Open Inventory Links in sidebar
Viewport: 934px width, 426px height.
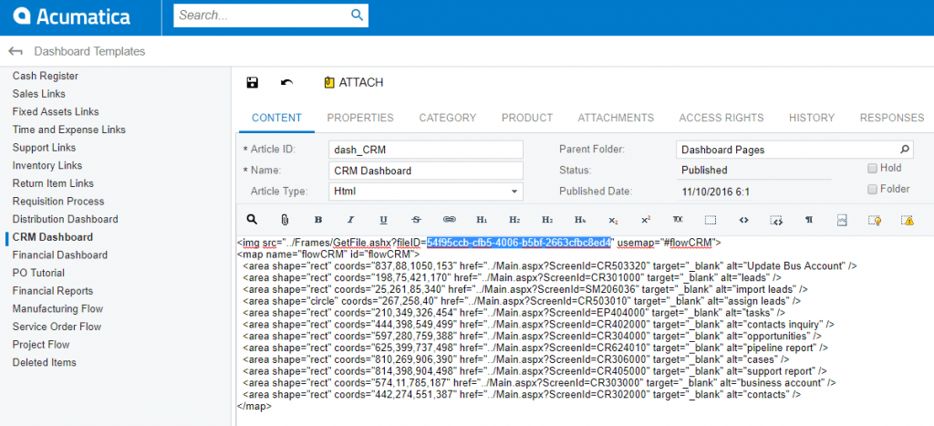pyautogui.click(x=47, y=165)
